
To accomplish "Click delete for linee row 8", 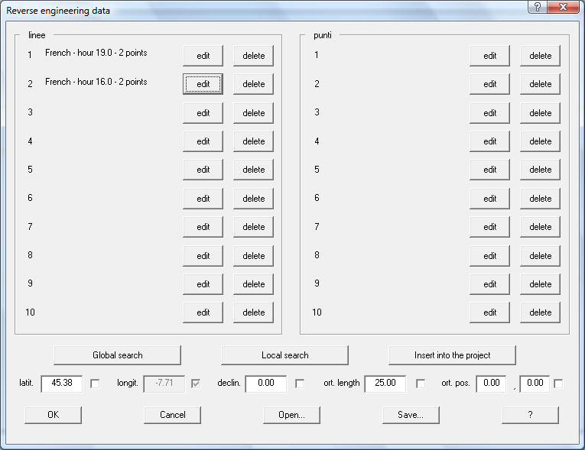I will coord(253,256).
